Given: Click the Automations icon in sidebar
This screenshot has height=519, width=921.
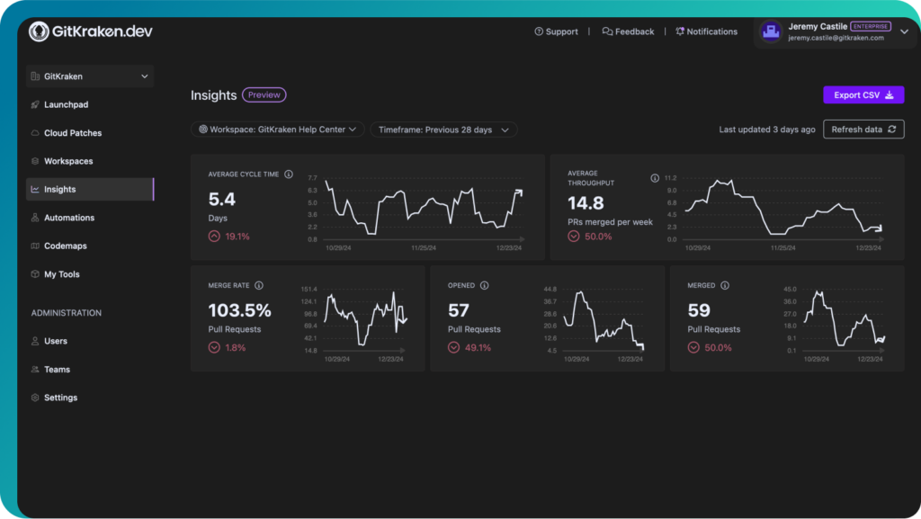Looking at the screenshot, I should (x=35, y=218).
